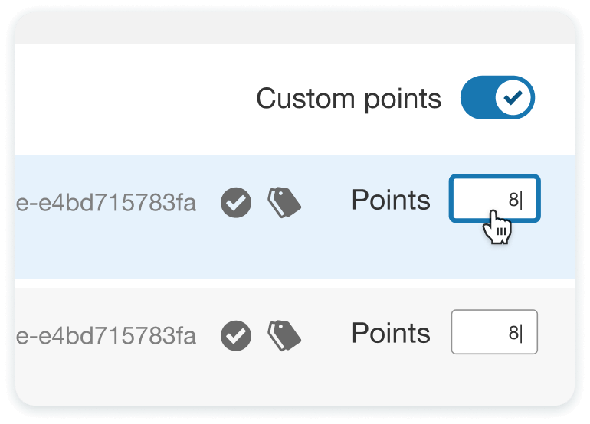This screenshot has height=424, width=590.
Task: Click the value 8 in lower row's Points field
Action: tap(513, 333)
